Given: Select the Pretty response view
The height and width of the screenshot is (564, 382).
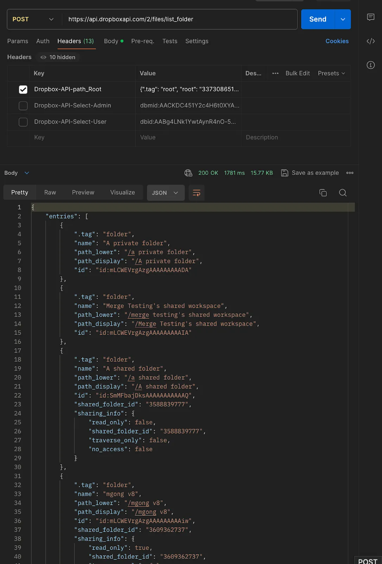Looking at the screenshot, I should coord(20,192).
